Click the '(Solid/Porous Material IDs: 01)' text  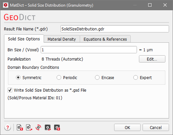[x=35, y=98]
